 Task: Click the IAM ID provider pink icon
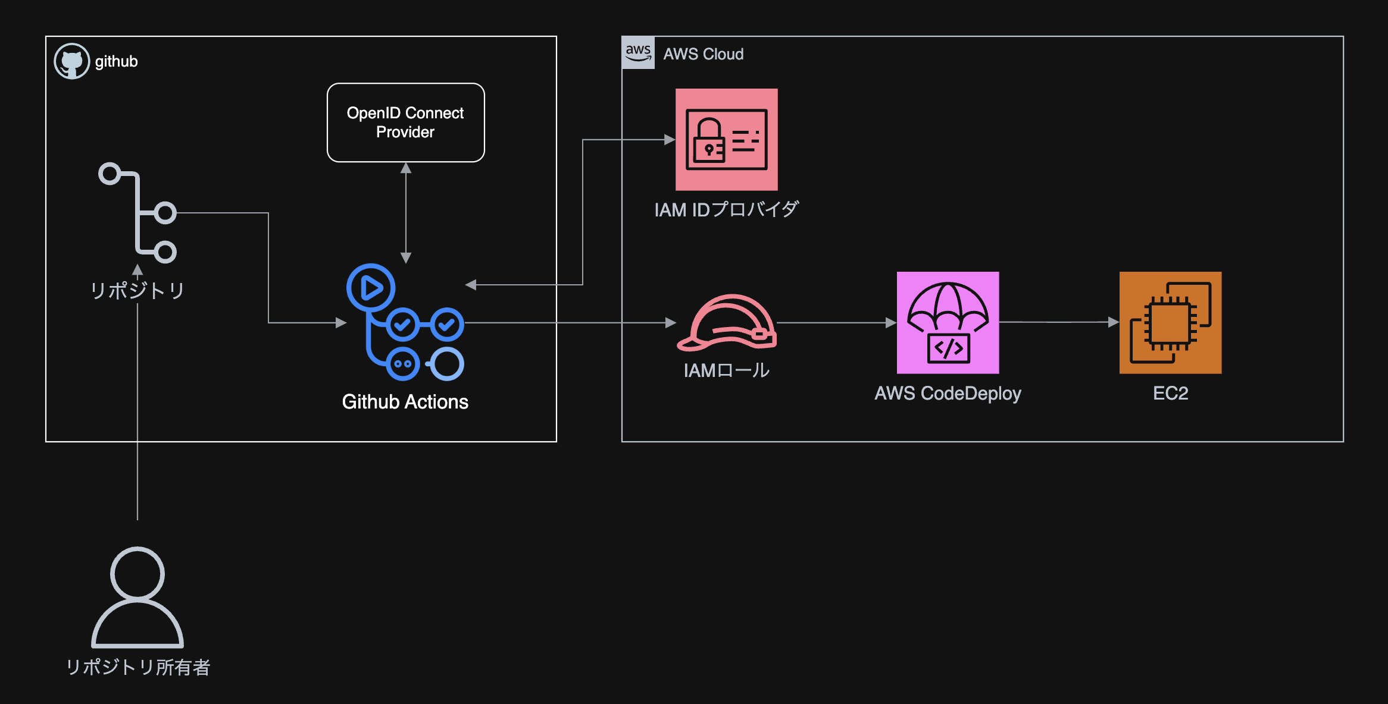pyautogui.click(x=726, y=140)
